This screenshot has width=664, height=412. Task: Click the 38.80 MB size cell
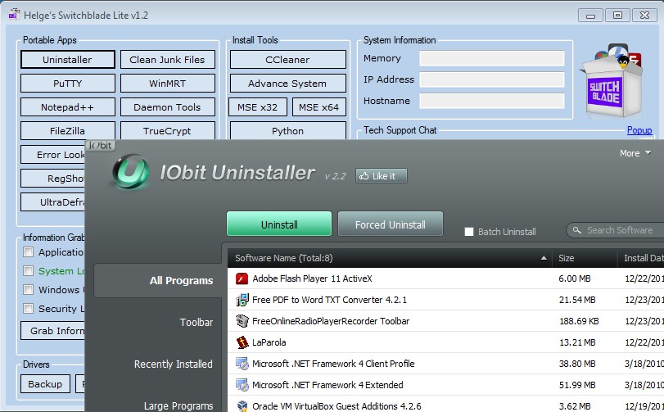click(x=577, y=364)
